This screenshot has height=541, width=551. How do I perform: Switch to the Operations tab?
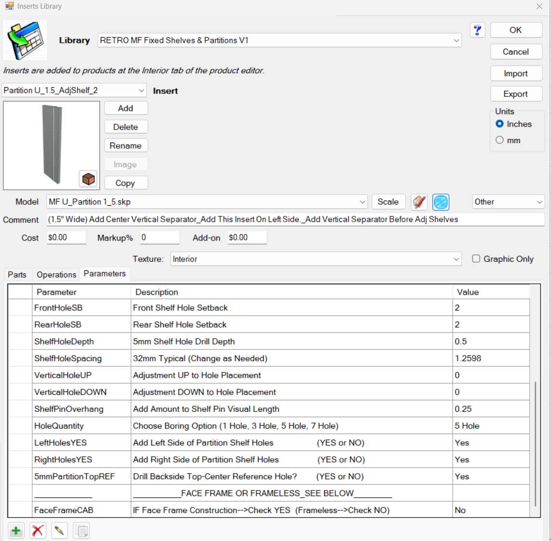tap(56, 275)
